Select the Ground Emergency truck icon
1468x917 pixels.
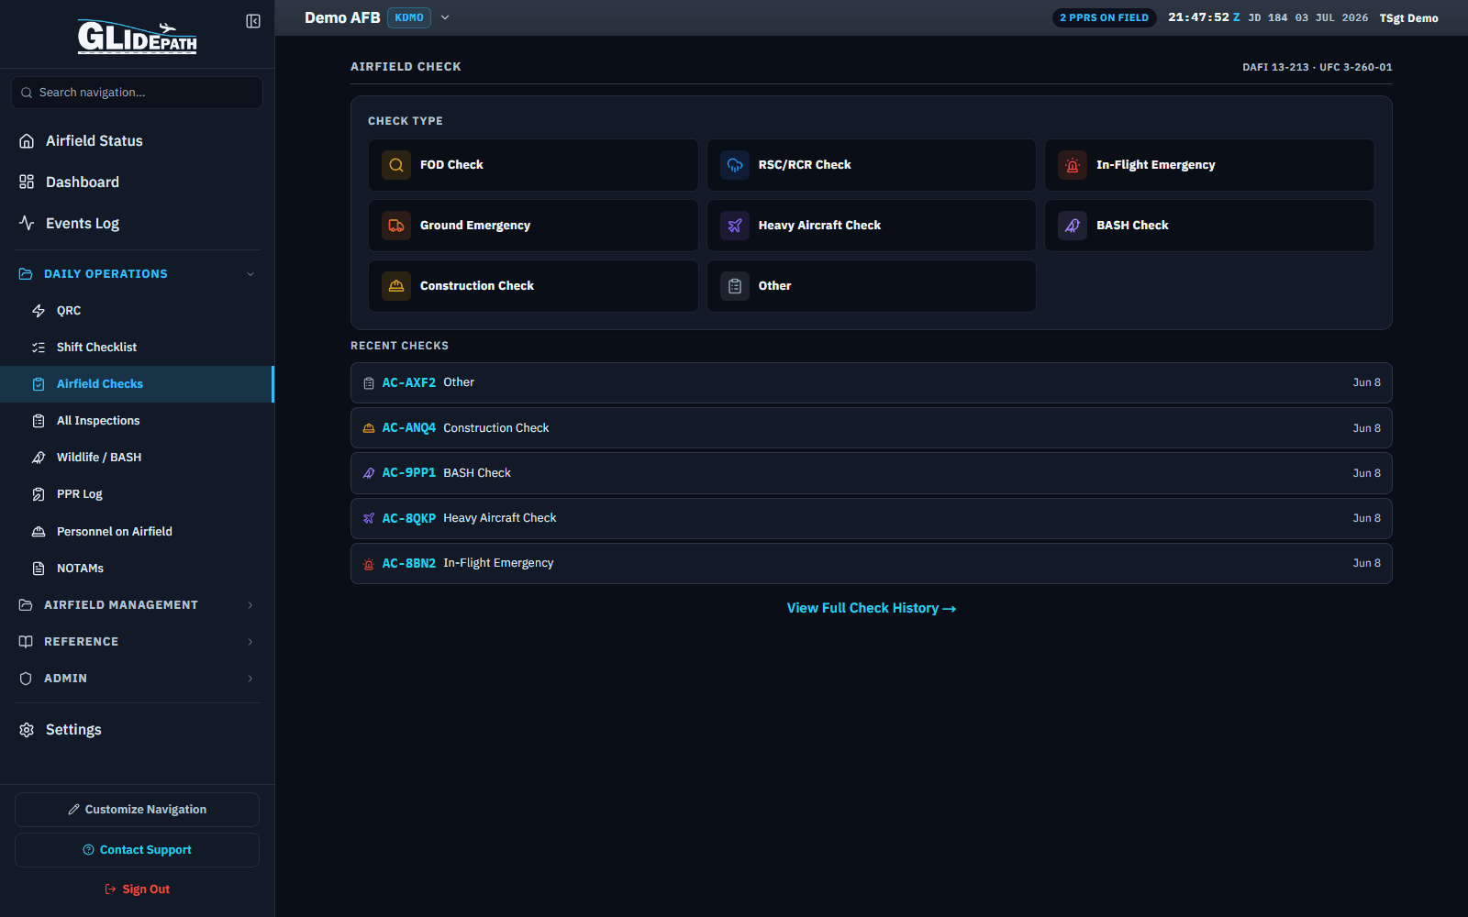click(x=396, y=226)
